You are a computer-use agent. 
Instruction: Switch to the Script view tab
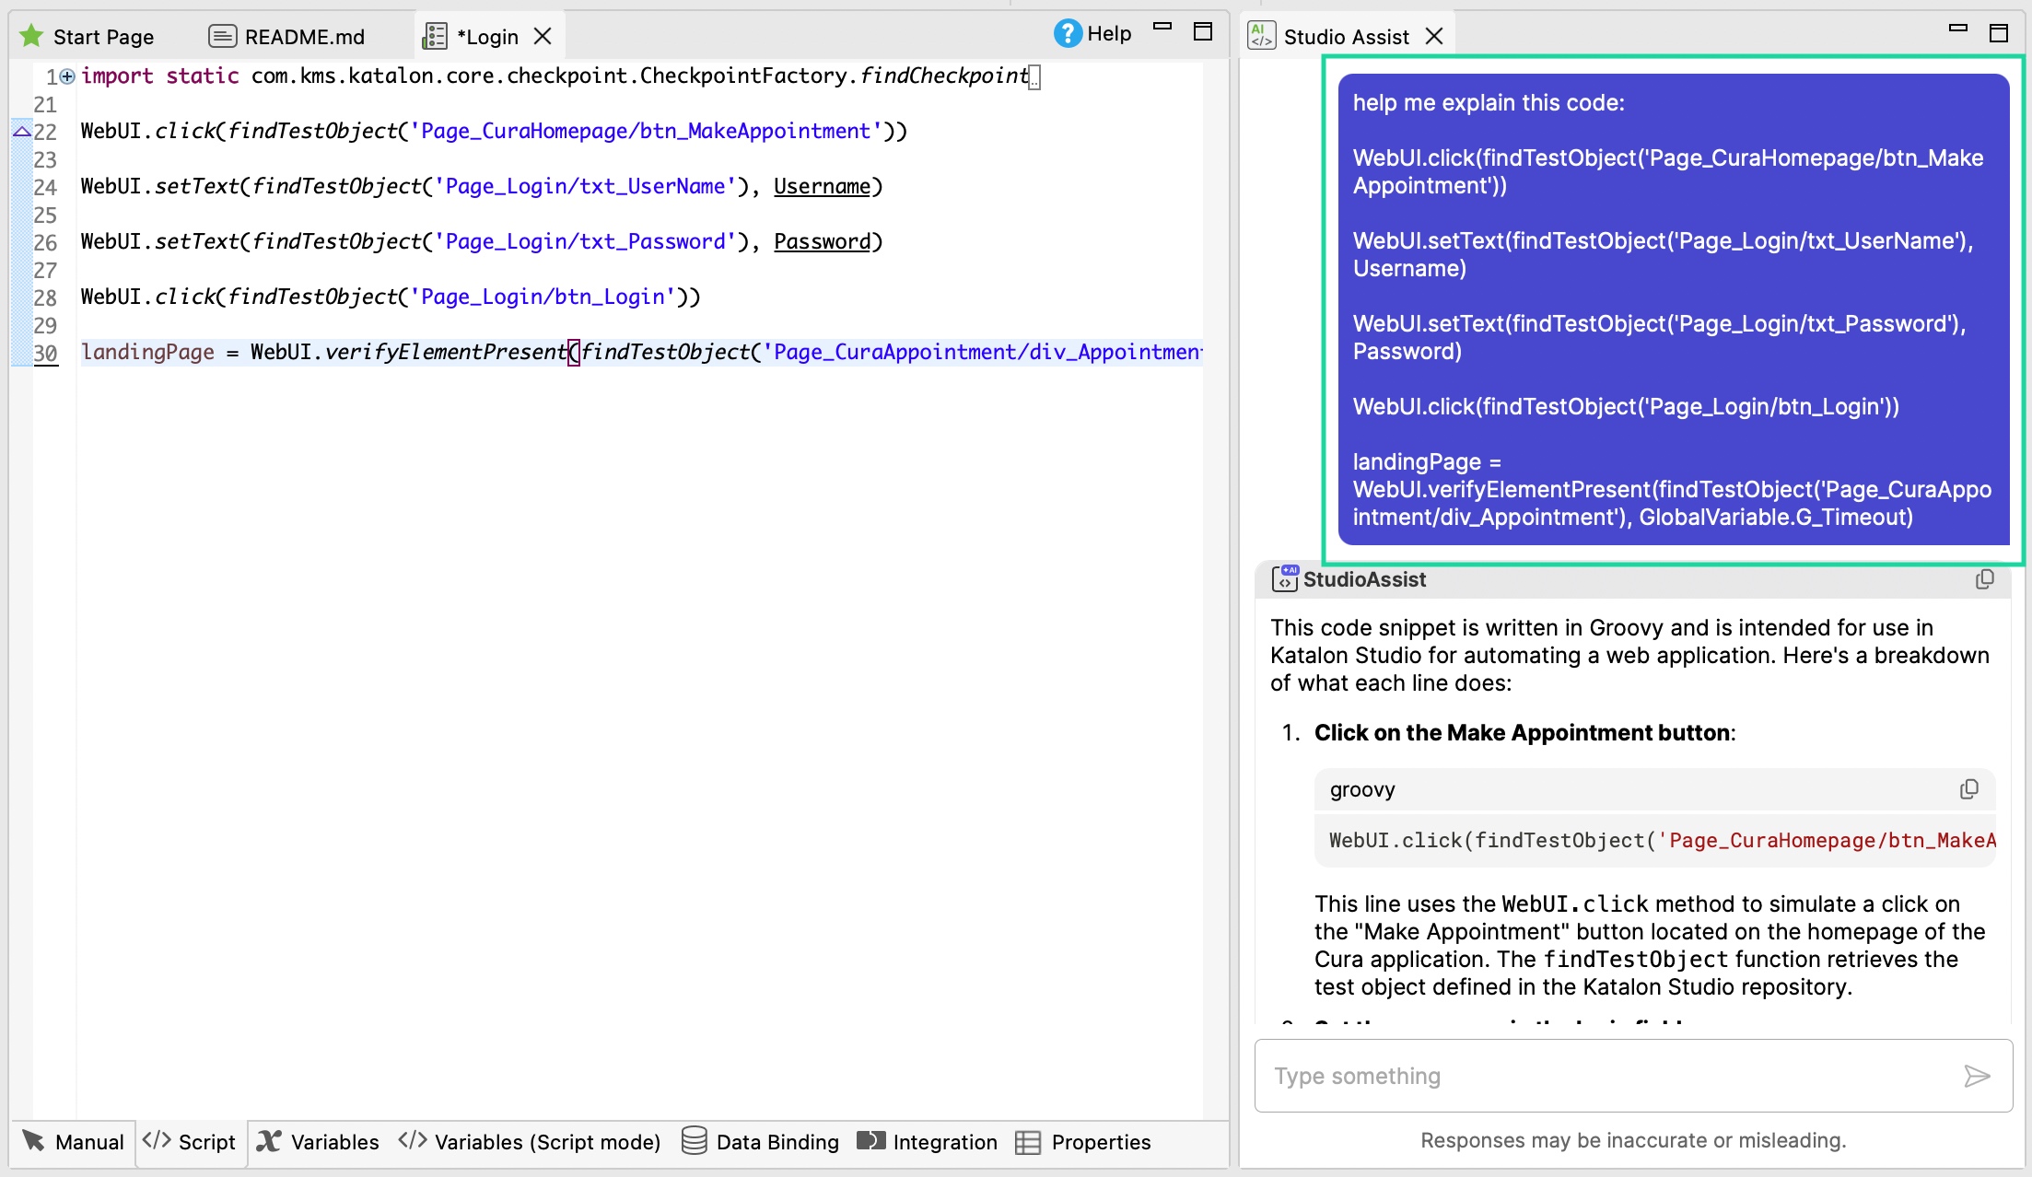pyautogui.click(x=191, y=1142)
